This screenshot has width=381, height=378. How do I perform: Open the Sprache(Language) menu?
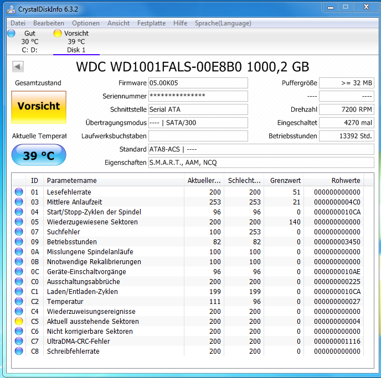223,23
